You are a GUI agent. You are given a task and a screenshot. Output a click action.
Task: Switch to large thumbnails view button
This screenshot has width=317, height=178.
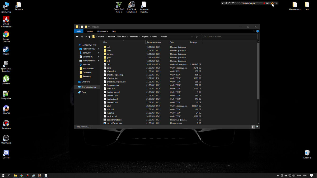coord(257,127)
